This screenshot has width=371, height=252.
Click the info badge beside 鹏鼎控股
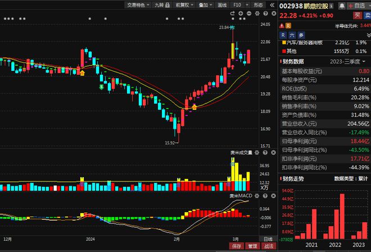(331, 6)
